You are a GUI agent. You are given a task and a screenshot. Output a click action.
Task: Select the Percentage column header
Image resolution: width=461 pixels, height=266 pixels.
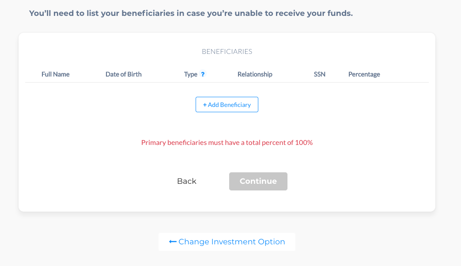pos(364,74)
